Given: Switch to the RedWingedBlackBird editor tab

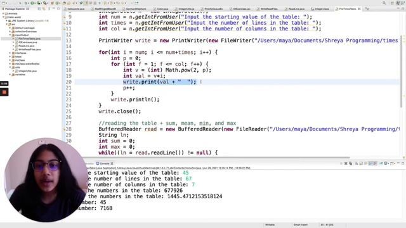Looking at the screenshot, I should (x=103, y=9).
